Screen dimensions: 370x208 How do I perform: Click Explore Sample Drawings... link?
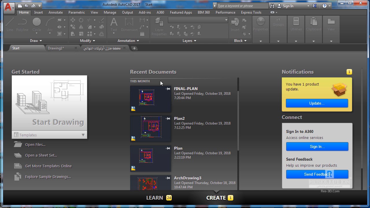[48, 177]
